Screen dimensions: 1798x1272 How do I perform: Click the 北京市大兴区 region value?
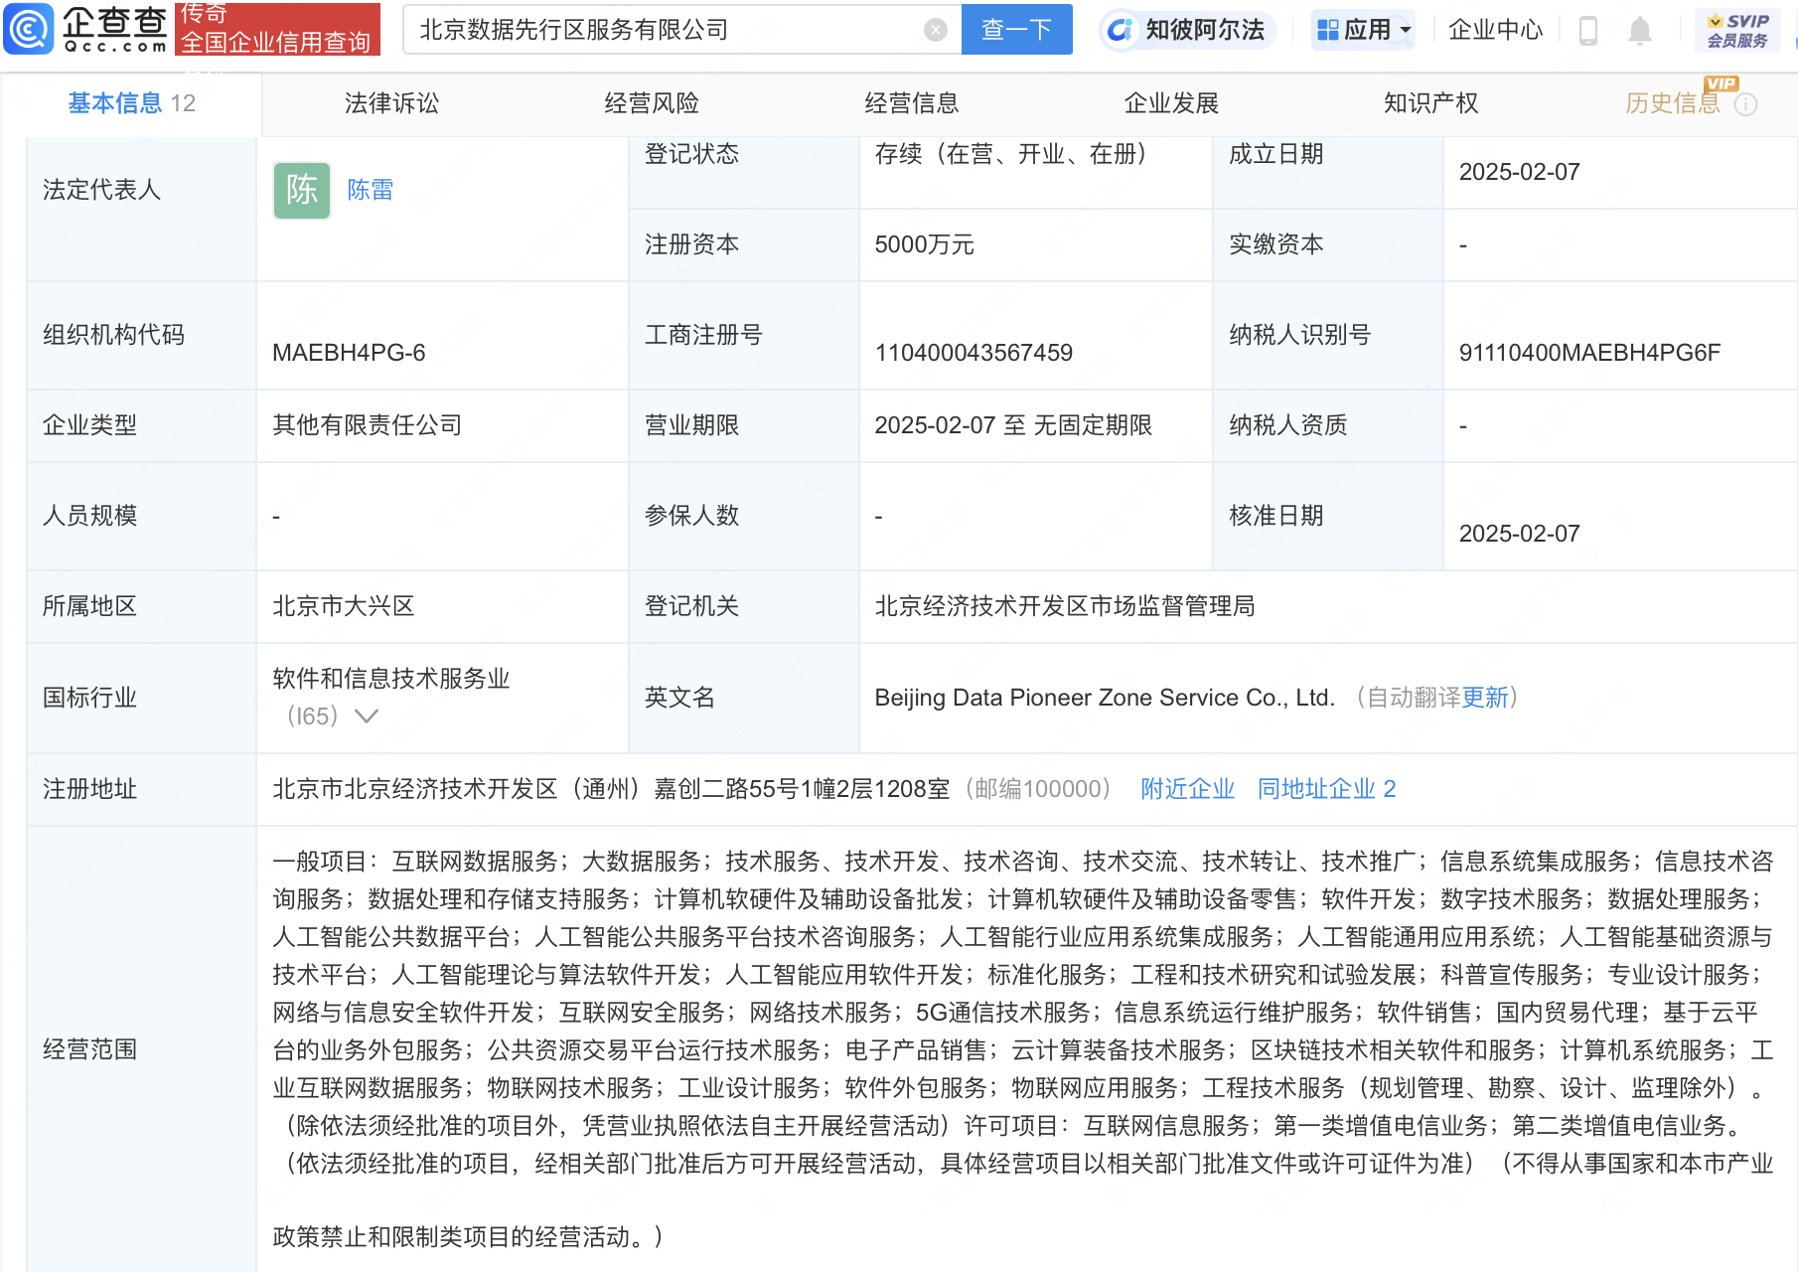pyautogui.click(x=344, y=606)
